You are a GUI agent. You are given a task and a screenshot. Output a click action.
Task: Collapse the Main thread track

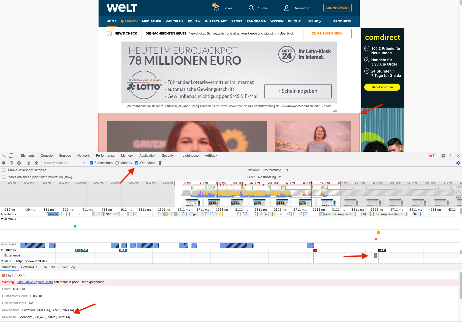point(2,261)
